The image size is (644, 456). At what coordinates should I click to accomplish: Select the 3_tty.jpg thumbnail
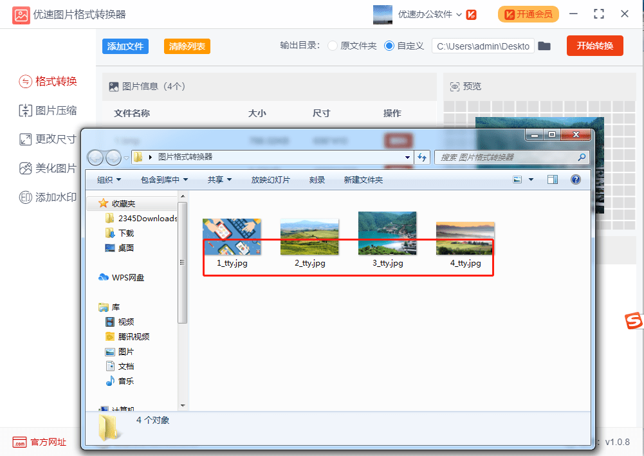[387, 233]
